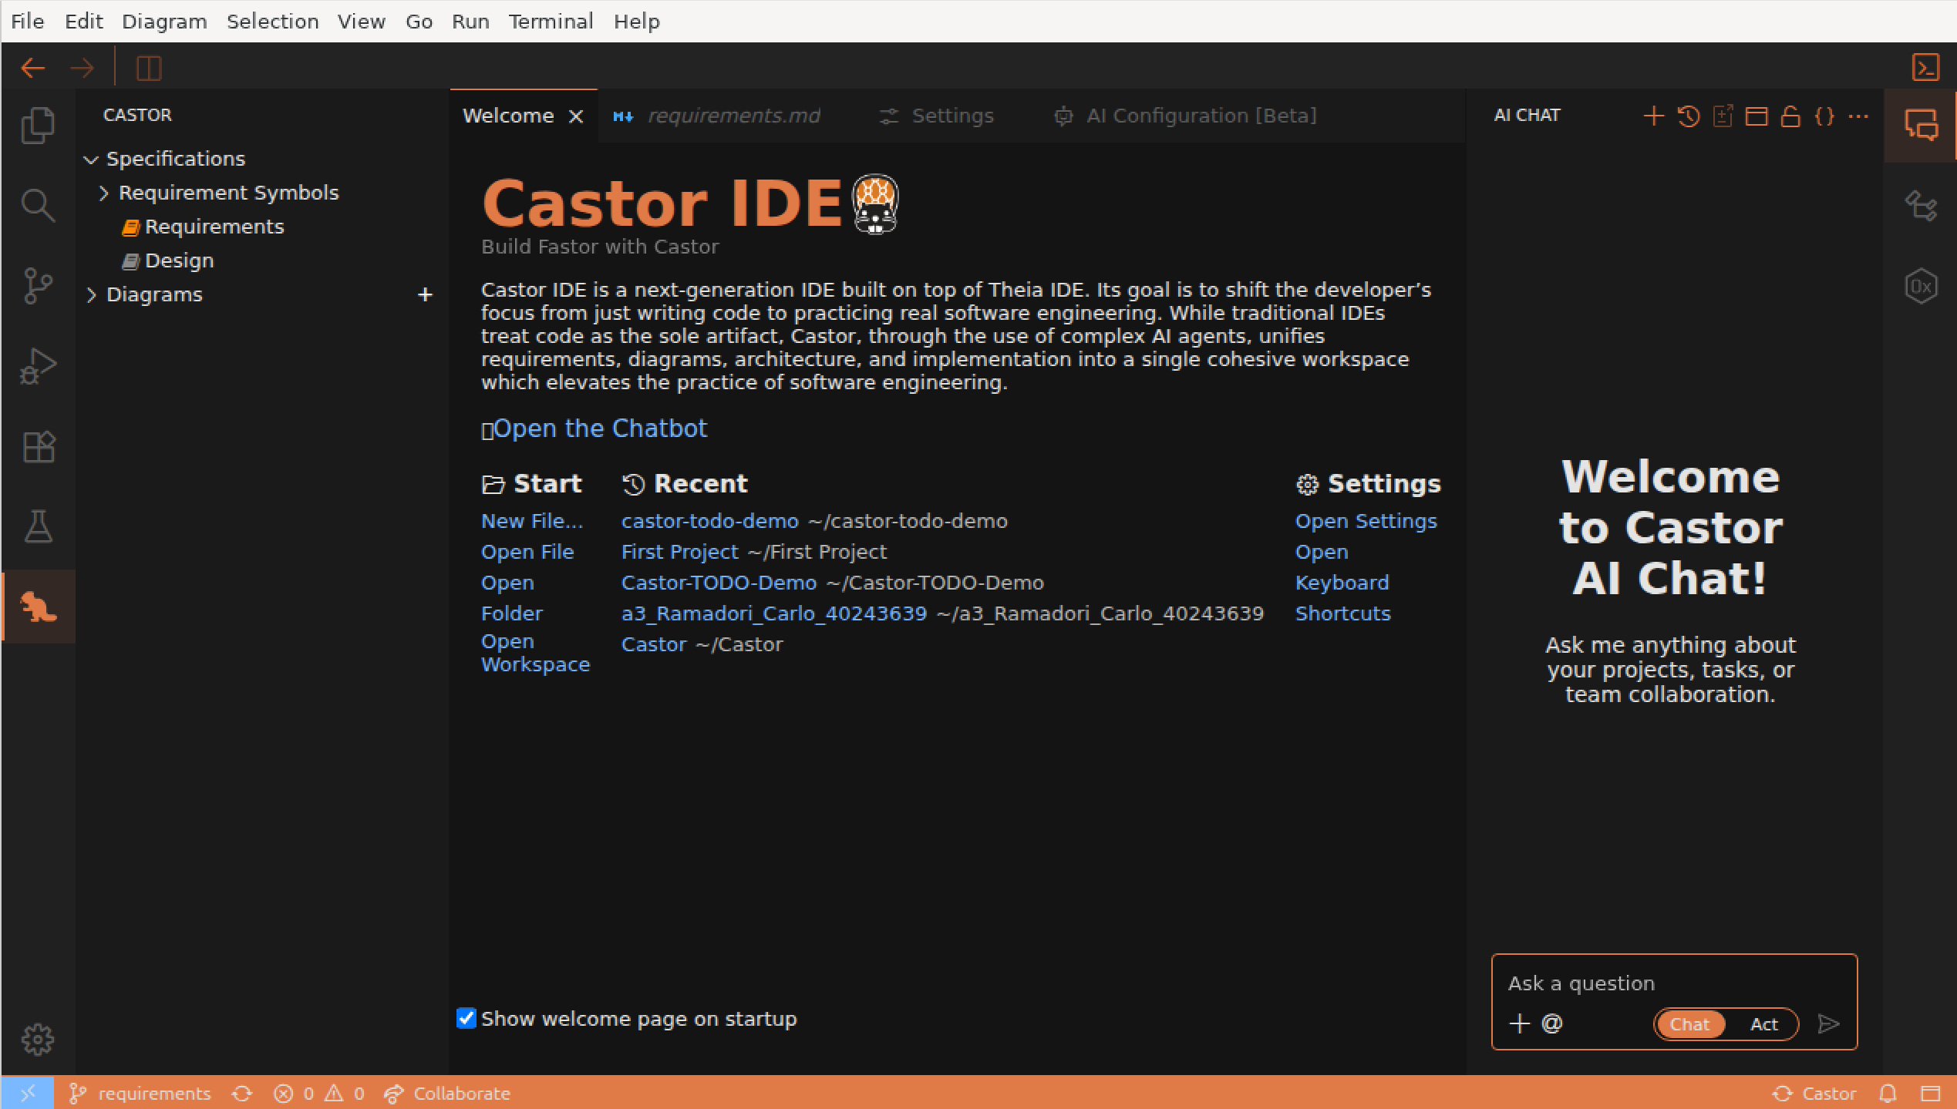This screenshot has width=1957, height=1109.
Task: Switch to the requirements.md tab
Action: coord(733,116)
